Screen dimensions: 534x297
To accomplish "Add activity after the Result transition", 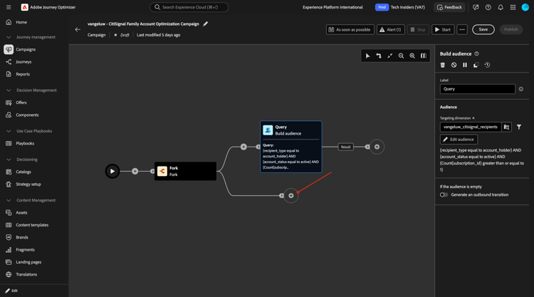I will (377, 147).
